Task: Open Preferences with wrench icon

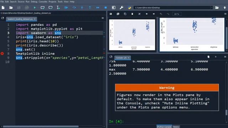Action: (x=121, y=7)
